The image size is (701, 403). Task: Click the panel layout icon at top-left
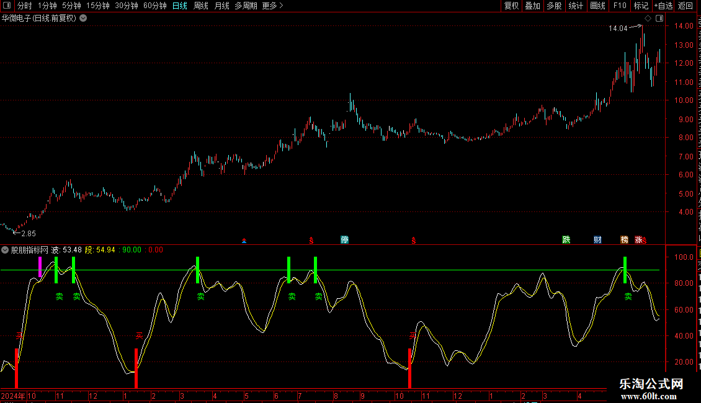(x=7, y=6)
